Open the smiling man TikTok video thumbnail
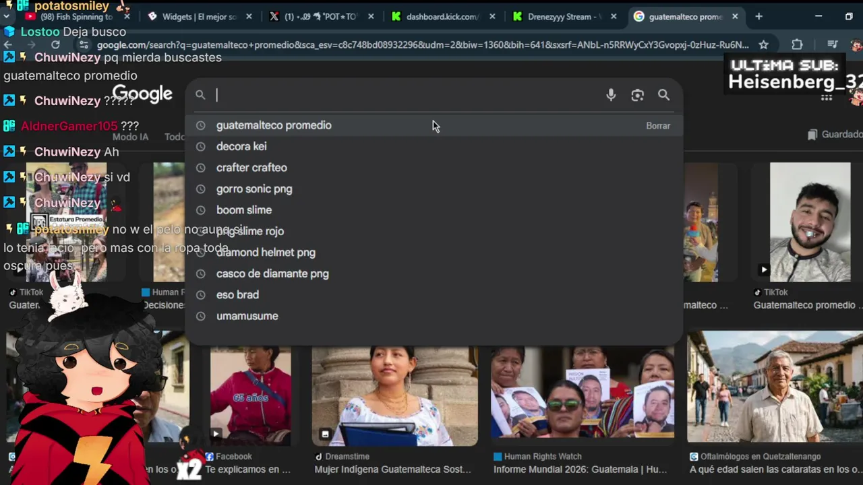Image resolution: width=863 pixels, height=485 pixels. pyautogui.click(x=810, y=222)
